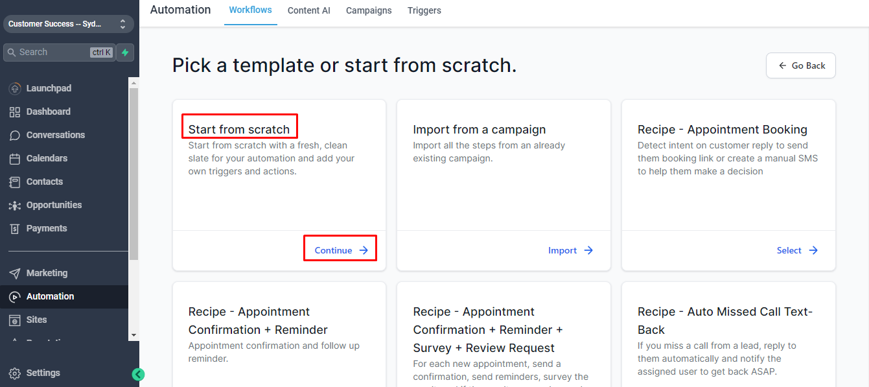Select the Calendars icon in sidebar
869x387 pixels.
pos(15,158)
